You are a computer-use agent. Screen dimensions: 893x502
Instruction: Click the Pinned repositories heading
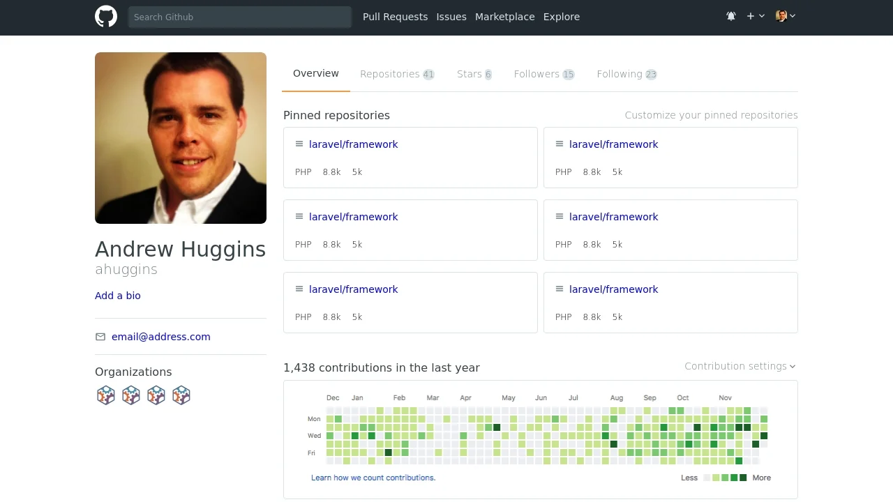point(336,115)
